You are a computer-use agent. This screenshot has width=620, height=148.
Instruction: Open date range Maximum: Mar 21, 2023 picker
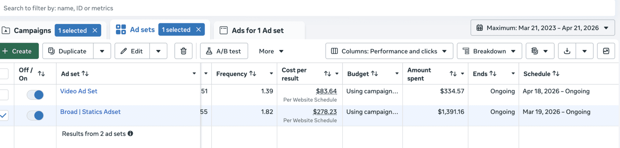543,28
